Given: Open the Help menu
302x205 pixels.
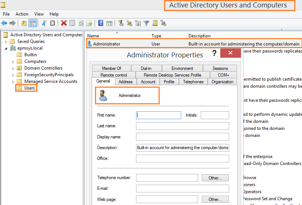Looking at the screenshot, I should (x=54, y=14).
